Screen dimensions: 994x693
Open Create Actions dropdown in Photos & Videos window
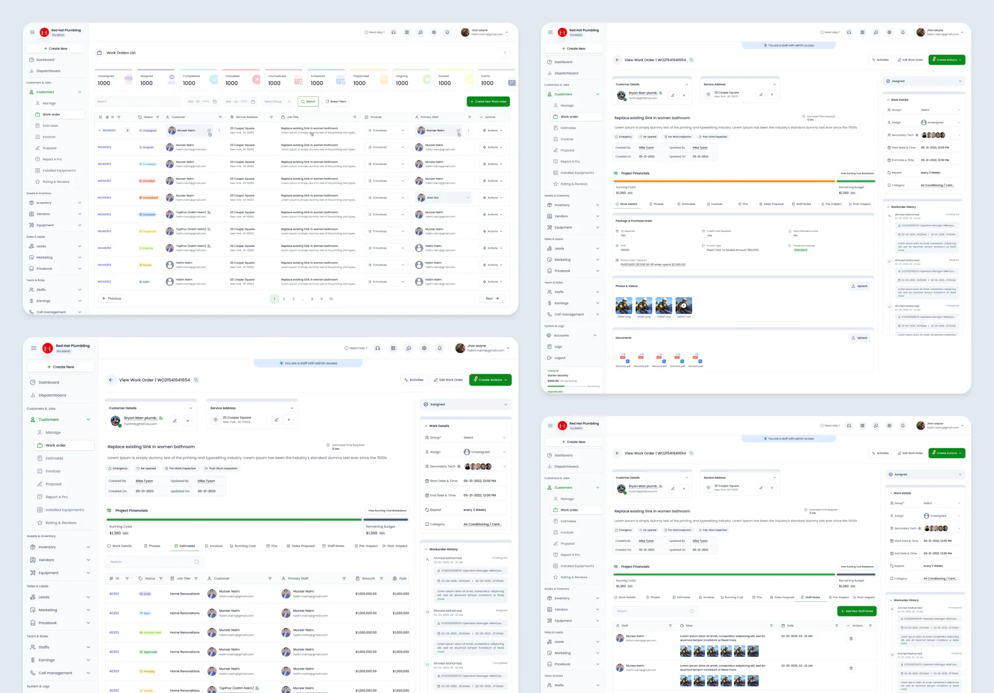(946, 60)
